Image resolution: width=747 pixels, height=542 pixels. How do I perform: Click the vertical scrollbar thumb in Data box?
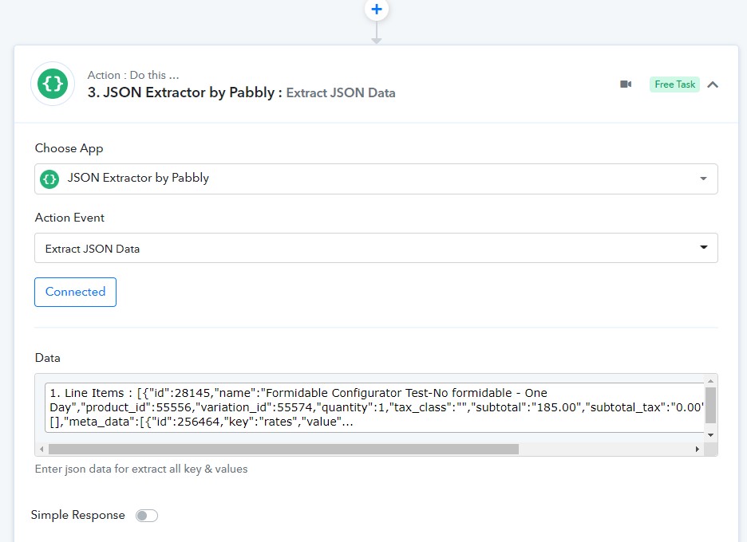pos(710,405)
